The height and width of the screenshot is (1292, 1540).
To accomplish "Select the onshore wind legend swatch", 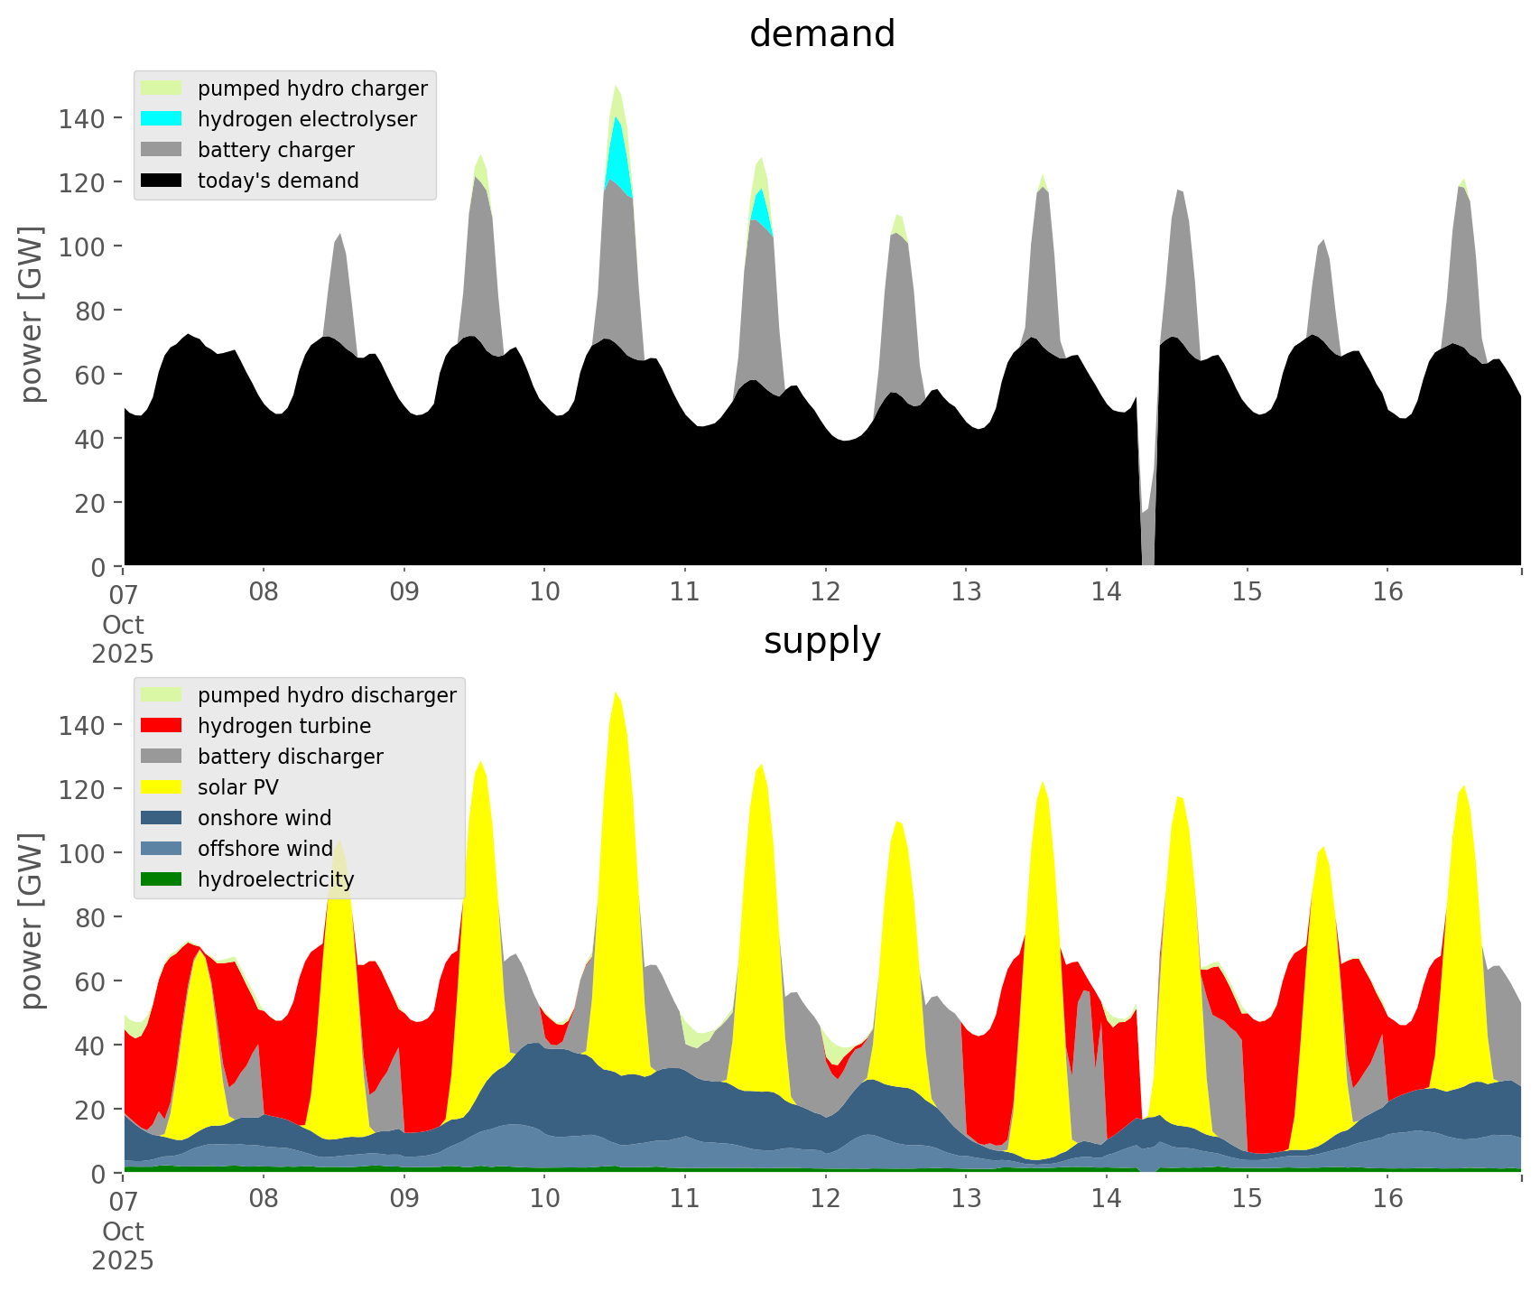I will click(x=162, y=818).
